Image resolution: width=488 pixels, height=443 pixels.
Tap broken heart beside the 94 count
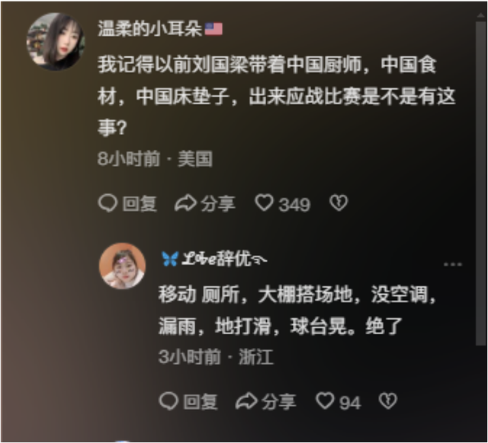(x=388, y=400)
